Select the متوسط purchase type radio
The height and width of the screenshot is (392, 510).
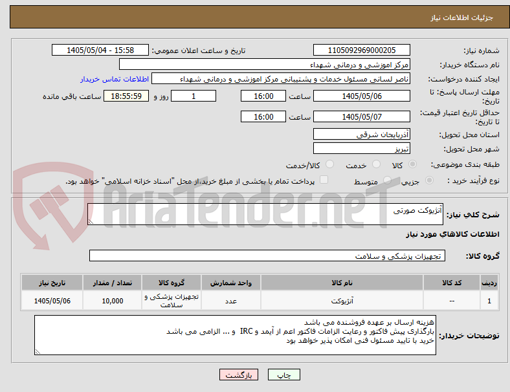point(387,180)
